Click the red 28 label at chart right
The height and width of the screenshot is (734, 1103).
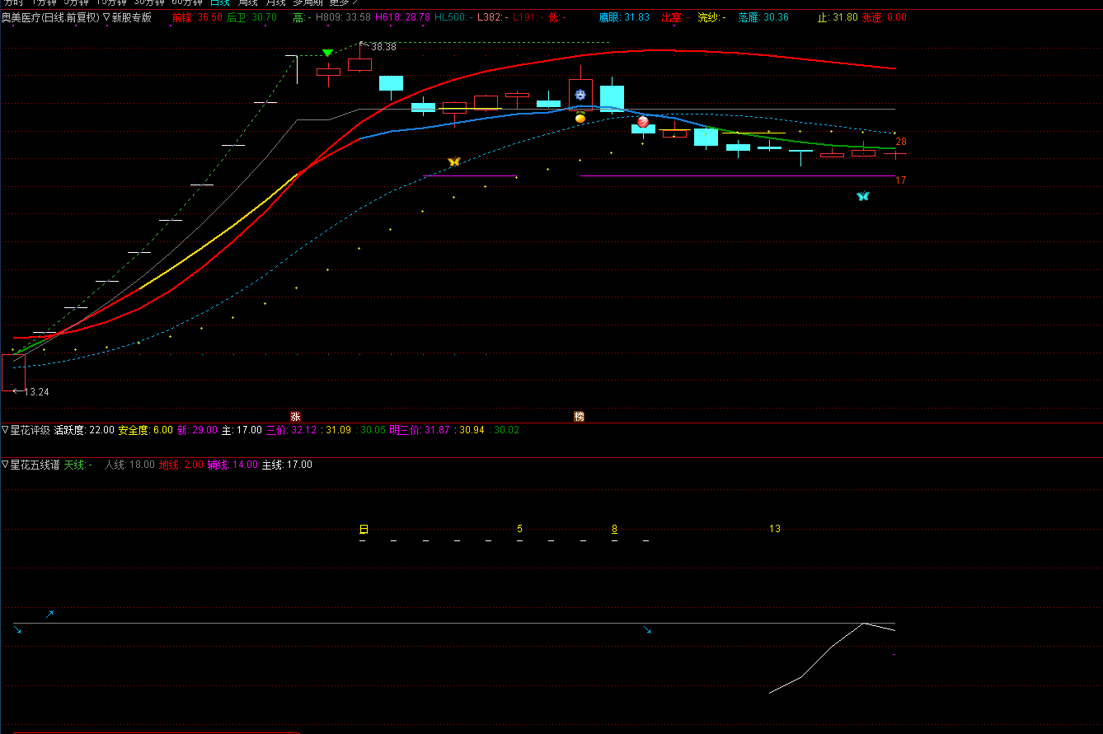(901, 142)
